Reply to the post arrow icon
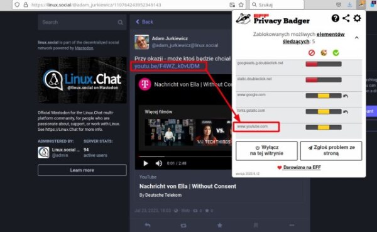The image size is (377, 232). click(148, 225)
